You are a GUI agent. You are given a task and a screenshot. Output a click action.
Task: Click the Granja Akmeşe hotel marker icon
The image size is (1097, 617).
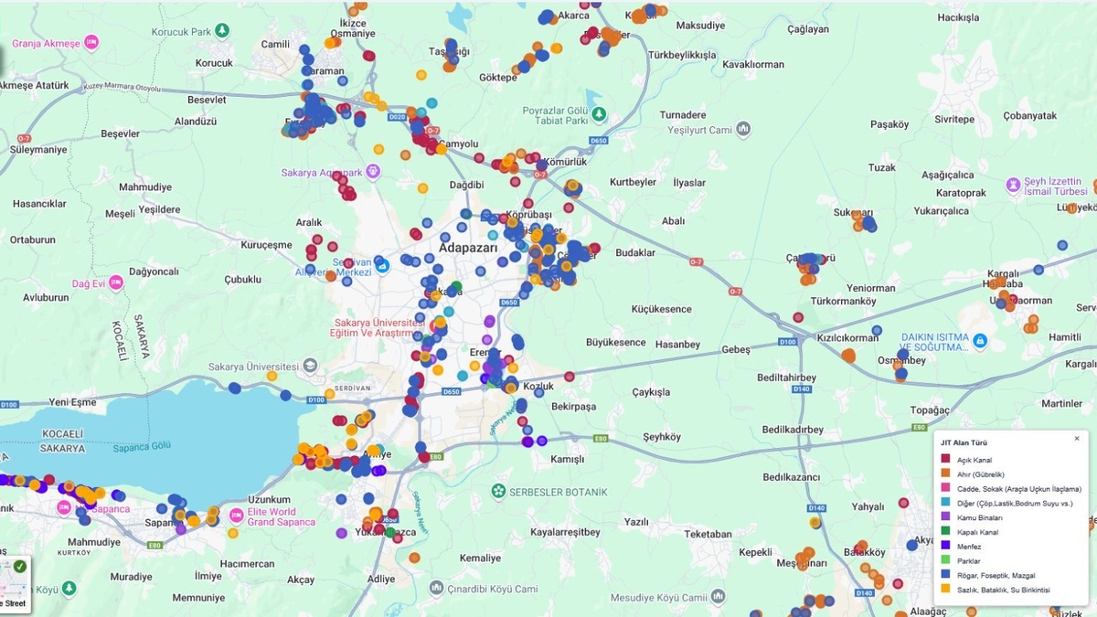[x=91, y=43]
